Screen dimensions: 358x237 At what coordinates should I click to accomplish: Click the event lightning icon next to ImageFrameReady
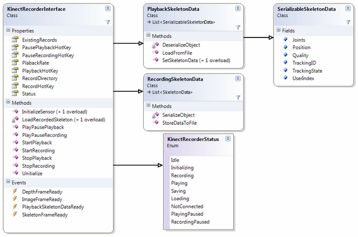pos(15,199)
